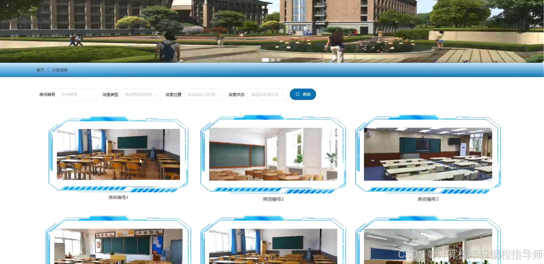Click the 房间编号3 caption text
The image size is (544, 264).
tap(428, 199)
